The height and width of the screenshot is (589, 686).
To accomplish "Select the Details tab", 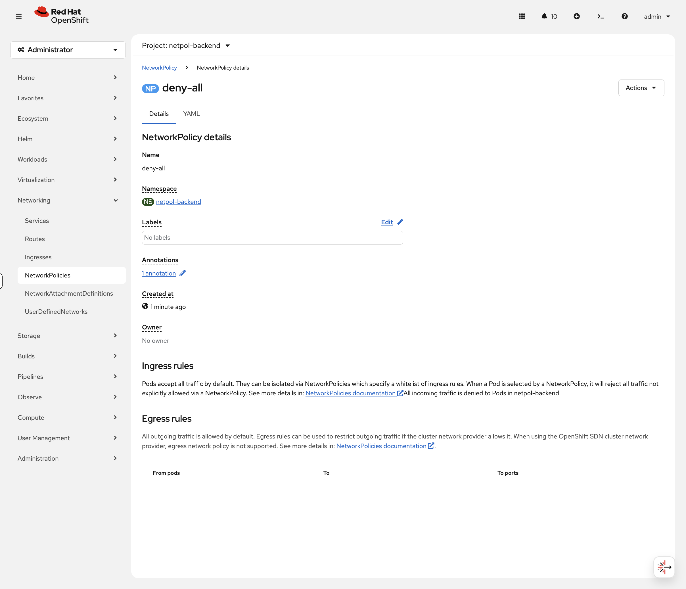I will click(x=159, y=114).
